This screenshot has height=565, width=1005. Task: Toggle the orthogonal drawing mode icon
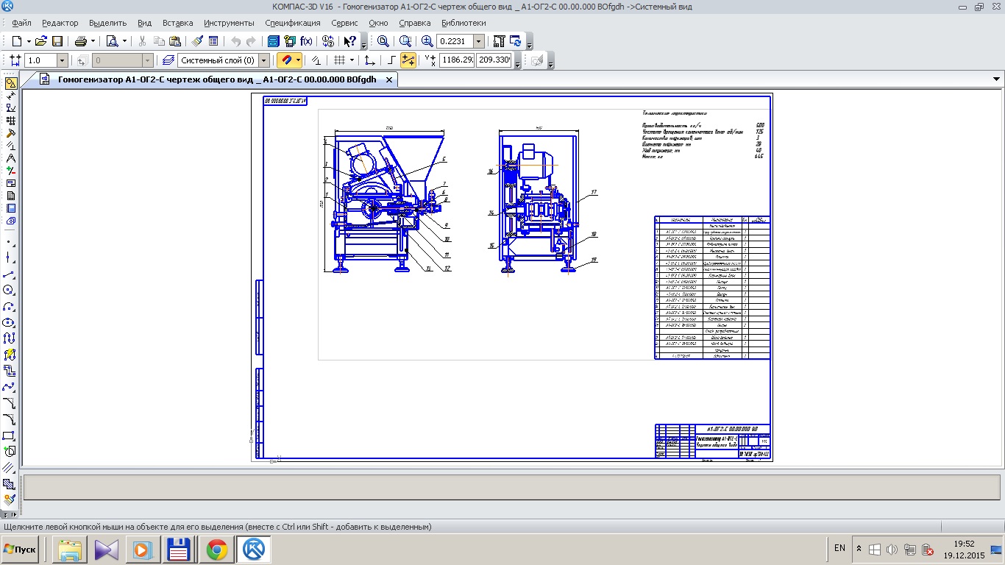392,60
